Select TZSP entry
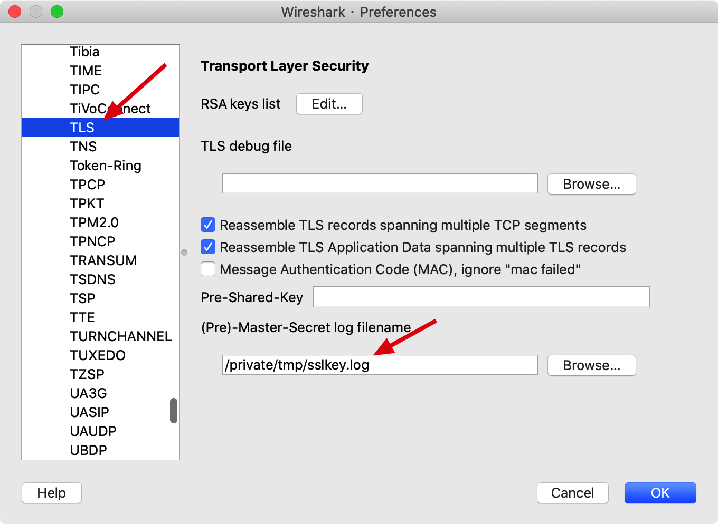 (101, 374)
